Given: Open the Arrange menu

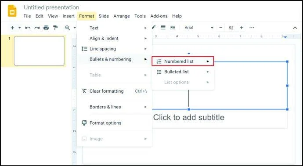Looking at the screenshot, I should pos(122,16).
